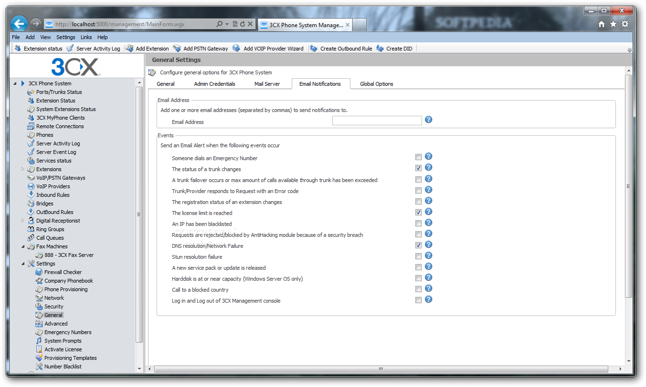Click the Call Queues tree icon
Viewport: 646px width, 387px height.
tap(31, 238)
